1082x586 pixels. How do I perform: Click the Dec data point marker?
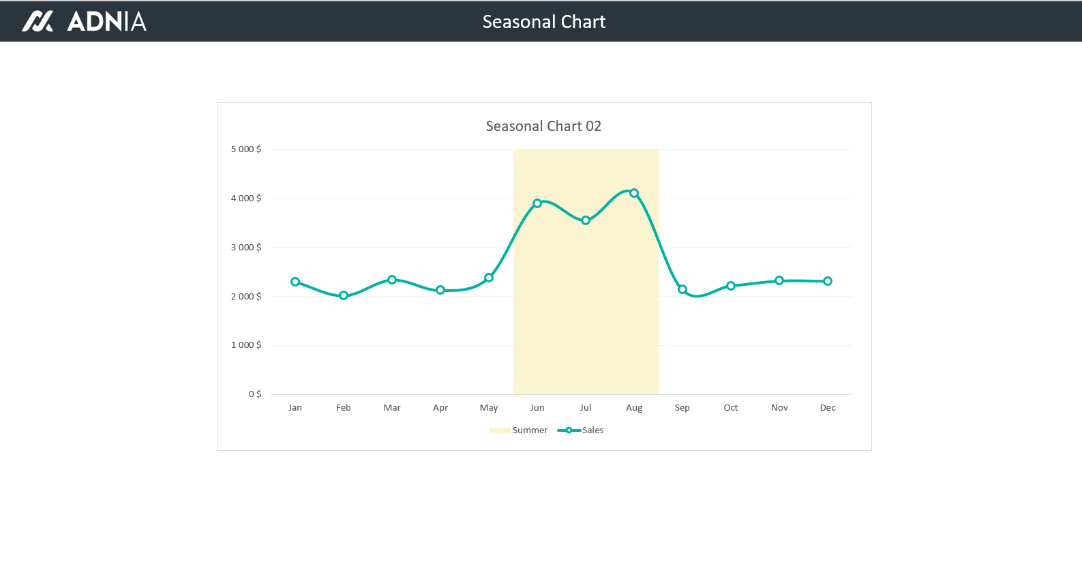828,281
